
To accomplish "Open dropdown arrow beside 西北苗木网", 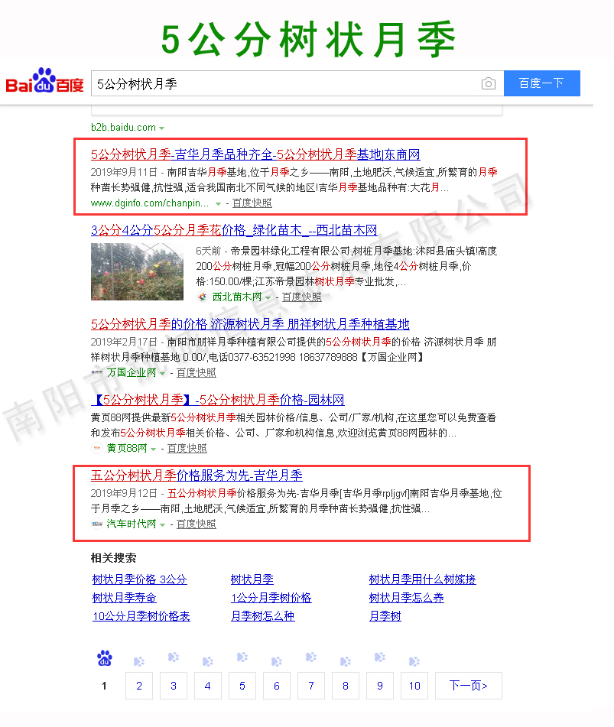I will (268, 297).
